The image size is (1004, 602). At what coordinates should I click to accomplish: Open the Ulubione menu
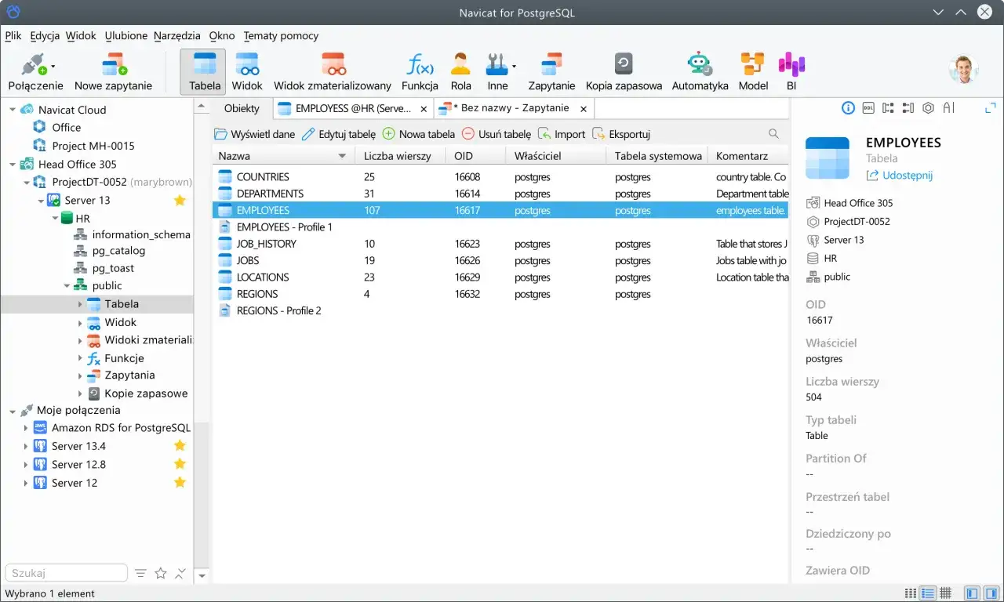pos(126,35)
